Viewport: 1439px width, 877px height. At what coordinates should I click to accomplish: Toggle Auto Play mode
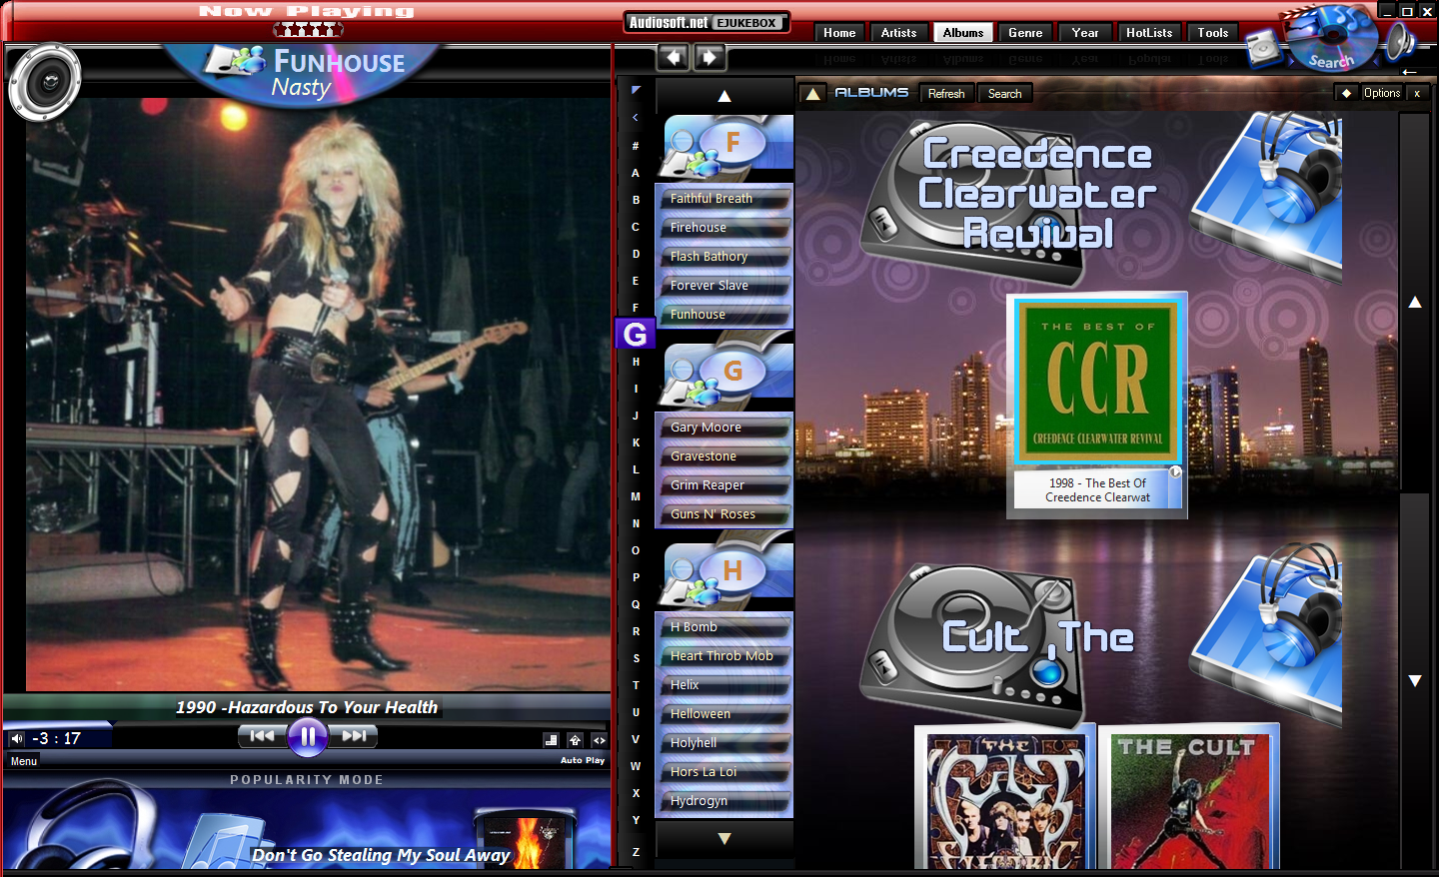pos(583,760)
